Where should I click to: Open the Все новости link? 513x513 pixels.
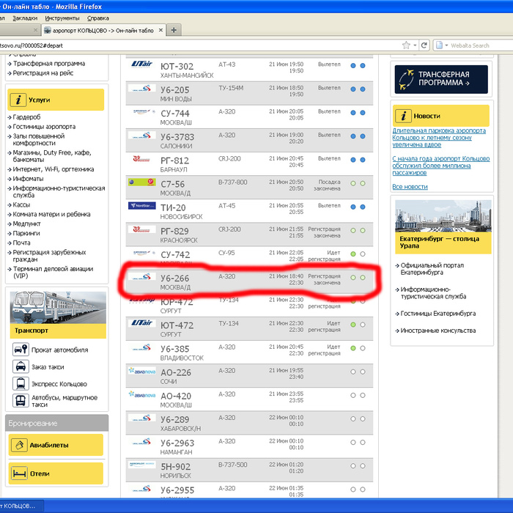click(410, 187)
